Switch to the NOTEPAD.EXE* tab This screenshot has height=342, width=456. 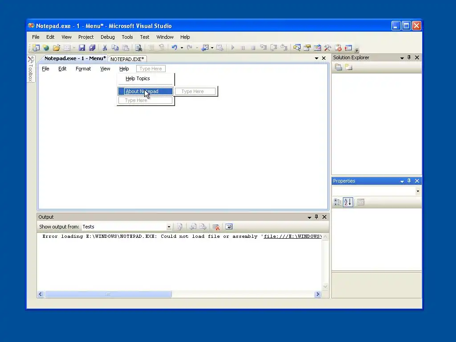[127, 59]
